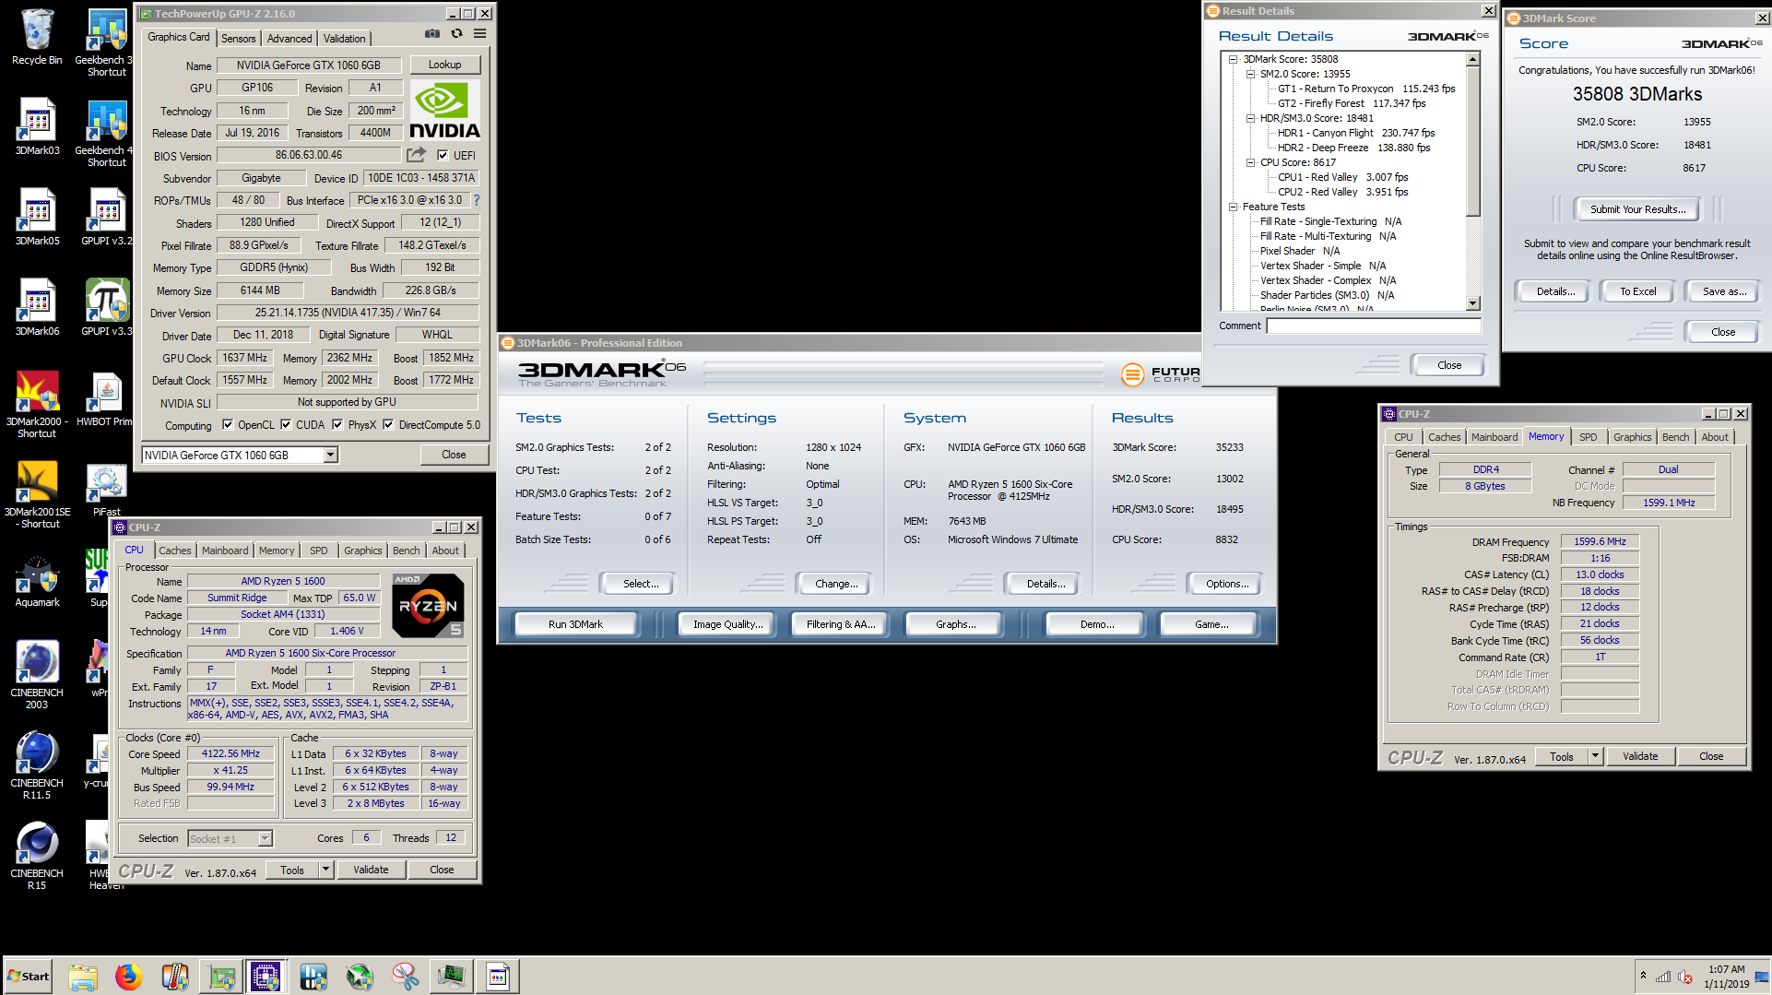Image resolution: width=1772 pixels, height=995 pixels.
Task: Open the GPU selection dropdown in GPU-Z
Action: [330, 456]
